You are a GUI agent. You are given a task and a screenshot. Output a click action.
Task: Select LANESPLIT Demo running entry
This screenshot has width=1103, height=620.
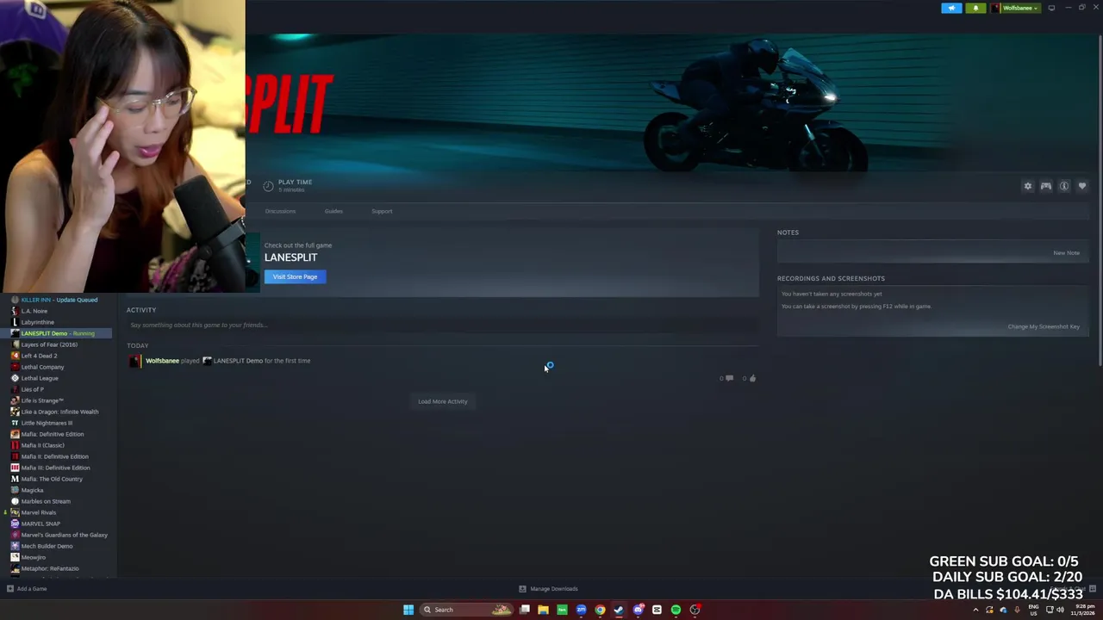click(56, 333)
